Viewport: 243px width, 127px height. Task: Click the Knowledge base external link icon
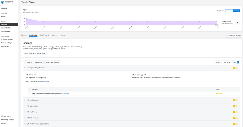pos(13,120)
